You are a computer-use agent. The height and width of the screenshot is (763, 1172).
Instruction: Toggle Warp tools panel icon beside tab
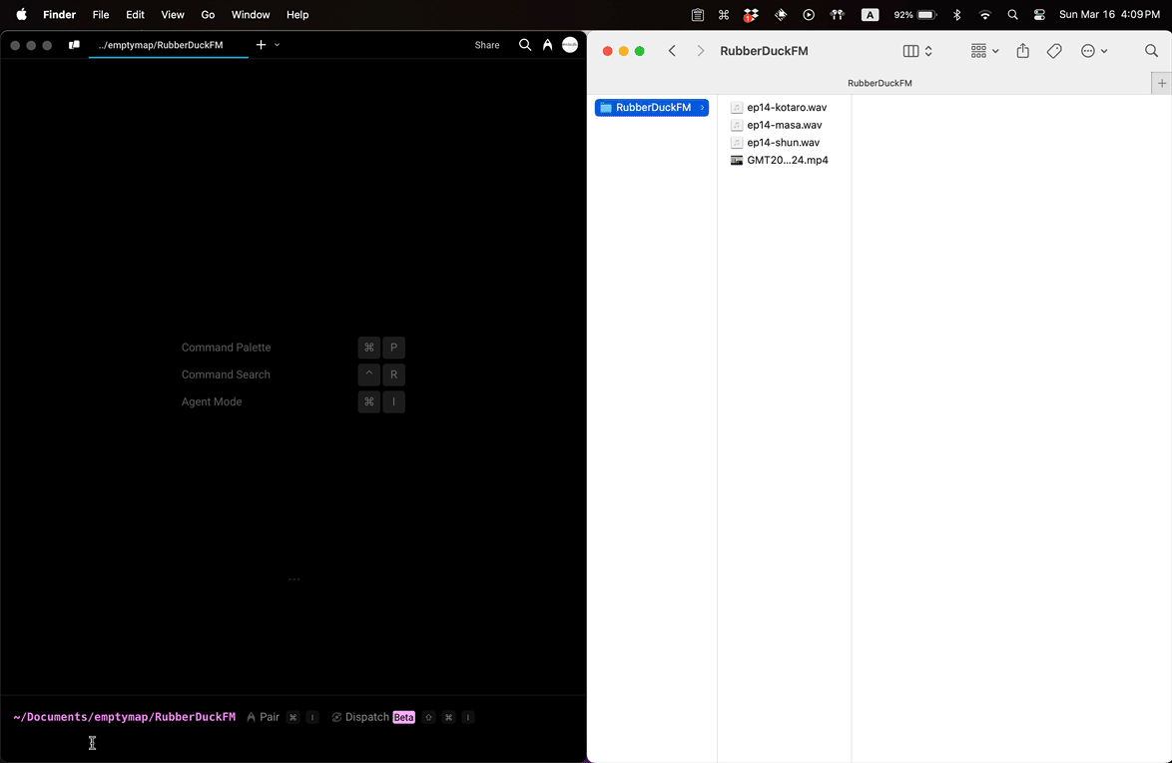click(74, 45)
